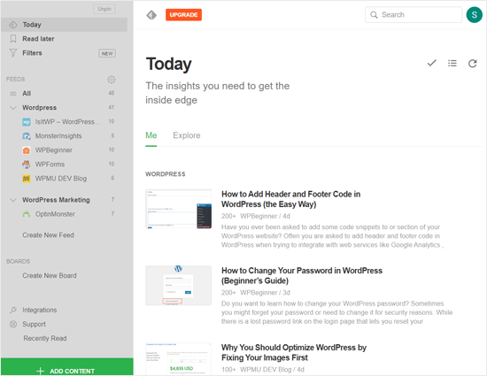Open the Header and Footer article thumbnail
The width and height of the screenshot is (487, 376).
point(178,209)
